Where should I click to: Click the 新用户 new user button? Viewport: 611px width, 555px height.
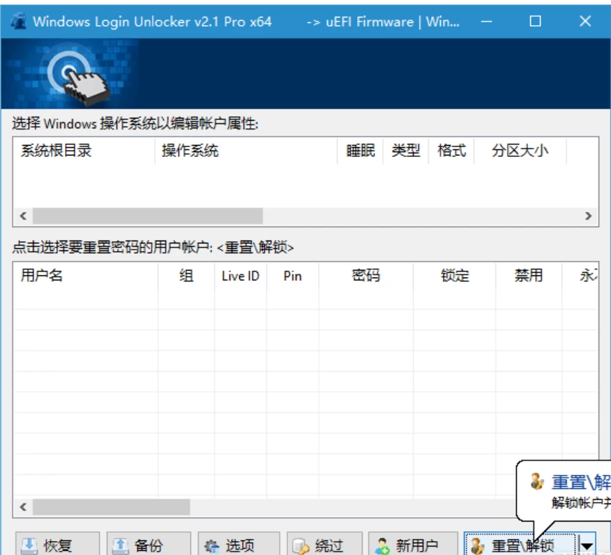click(x=413, y=545)
